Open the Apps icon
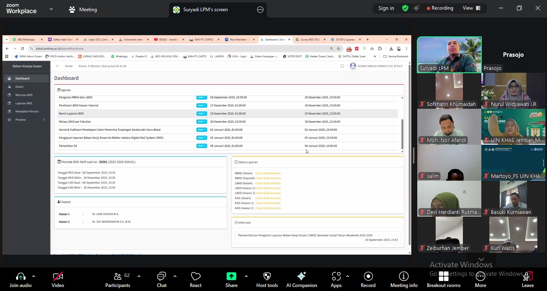 [x=336, y=277]
